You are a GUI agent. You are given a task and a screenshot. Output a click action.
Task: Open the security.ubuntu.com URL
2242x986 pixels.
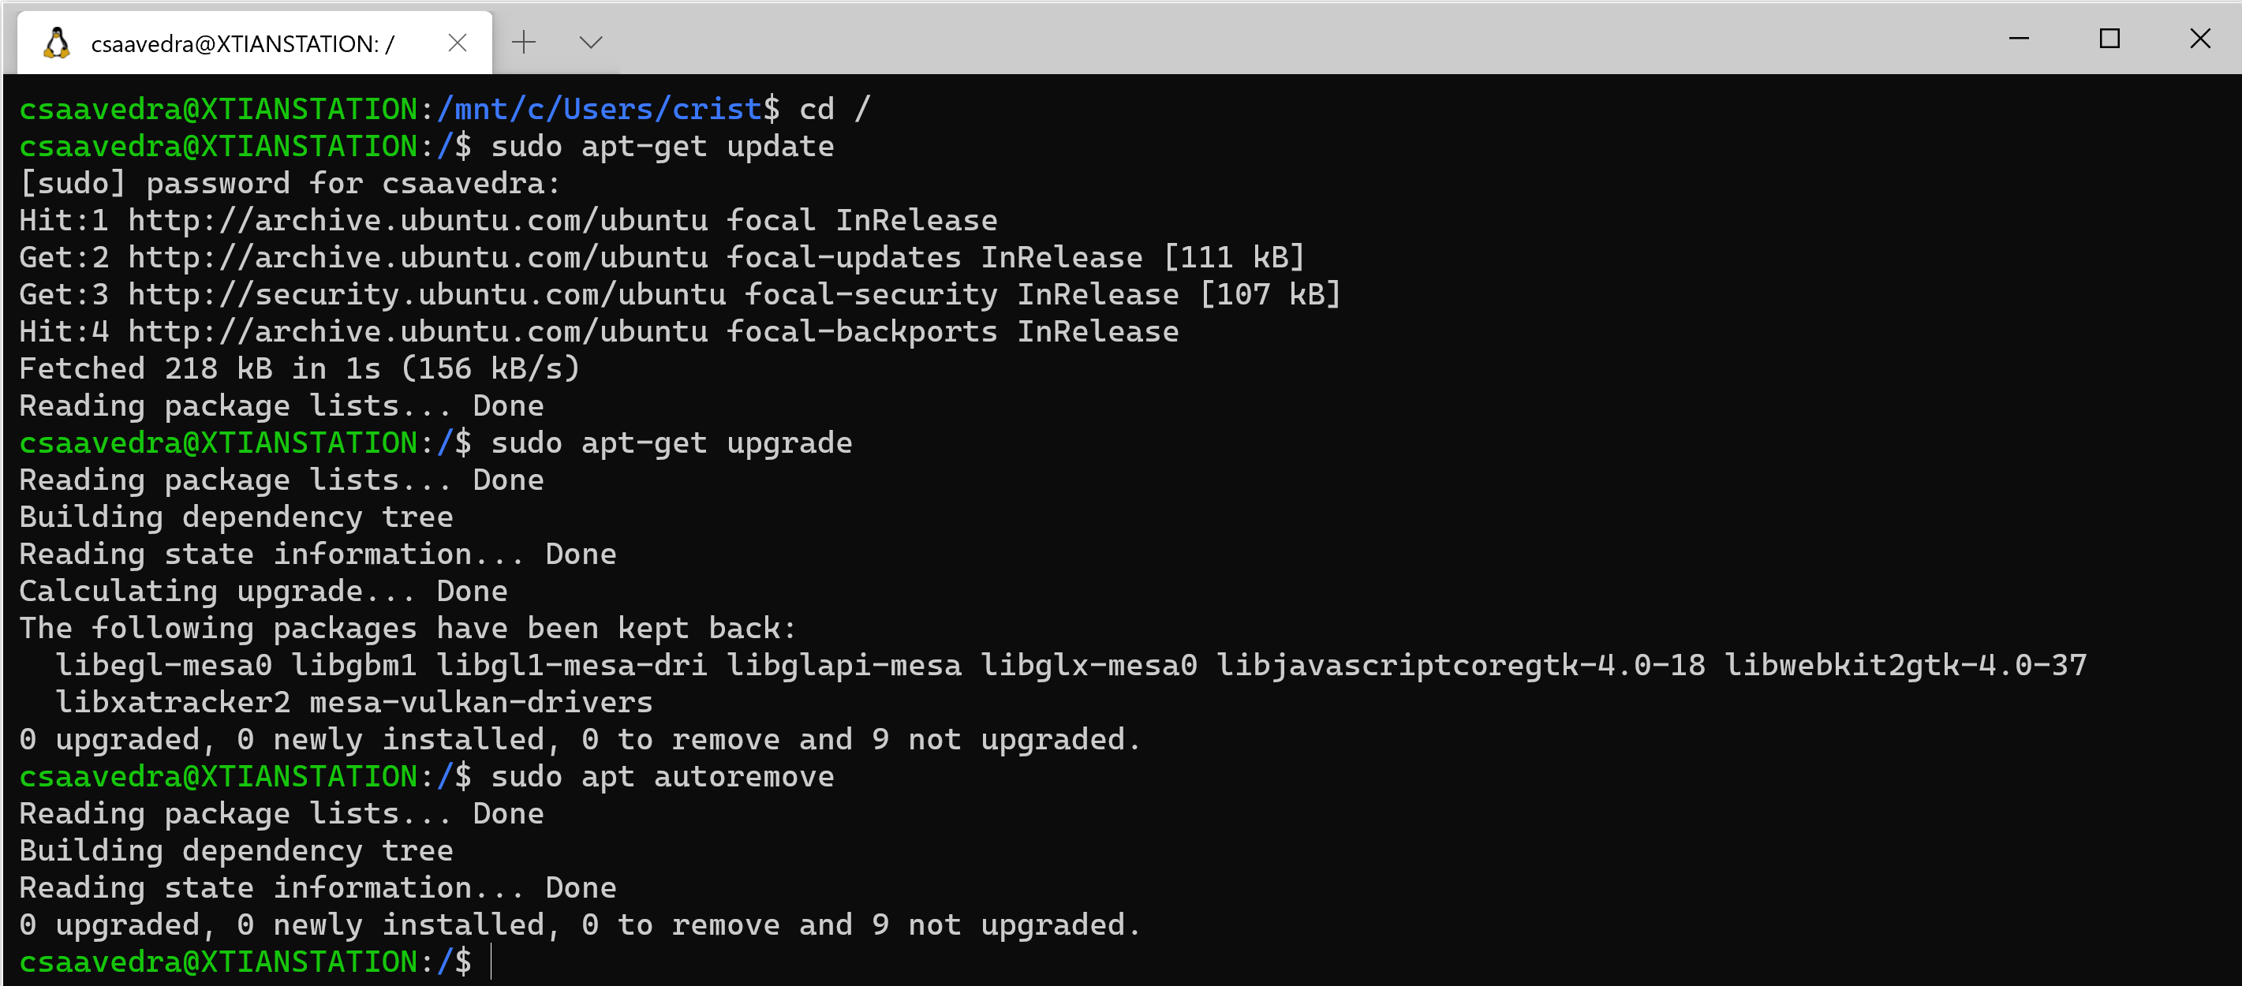pyautogui.click(x=427, y=294)
